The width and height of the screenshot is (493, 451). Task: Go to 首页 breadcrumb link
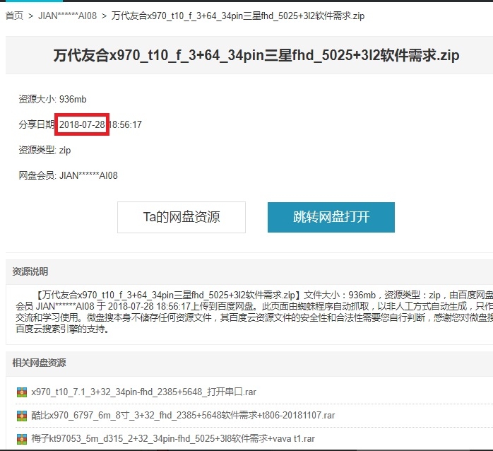[x=14, y=16]
